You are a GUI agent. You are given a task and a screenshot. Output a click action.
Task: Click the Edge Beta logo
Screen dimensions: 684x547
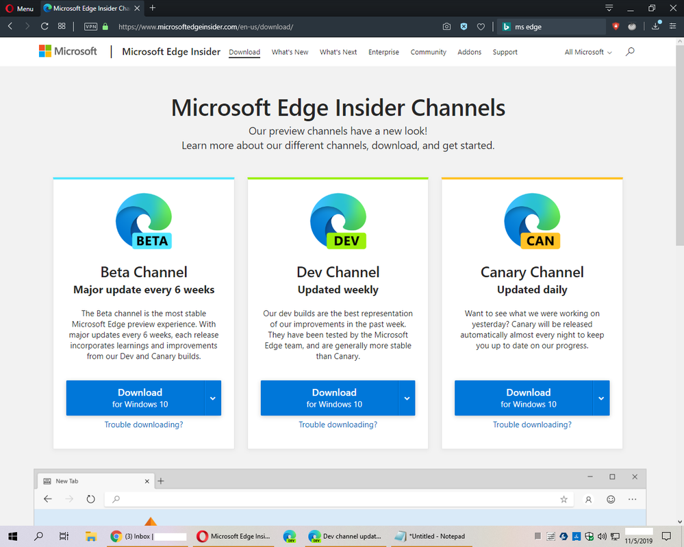click(144, 221)
